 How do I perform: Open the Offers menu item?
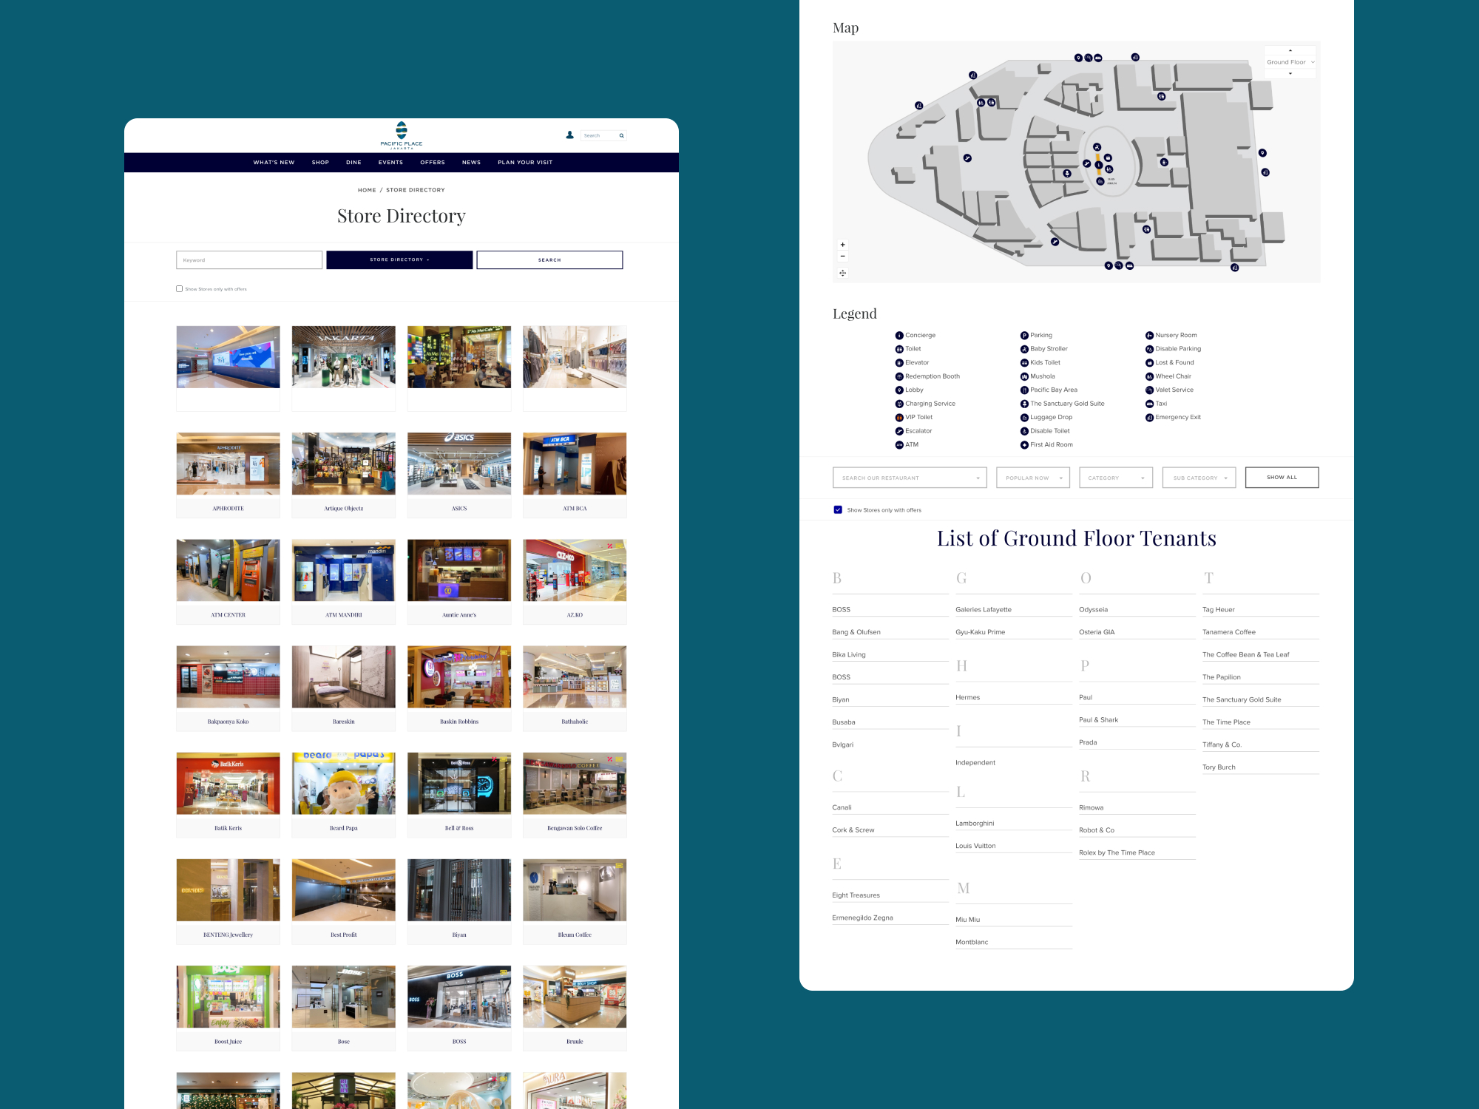[433, 163]
